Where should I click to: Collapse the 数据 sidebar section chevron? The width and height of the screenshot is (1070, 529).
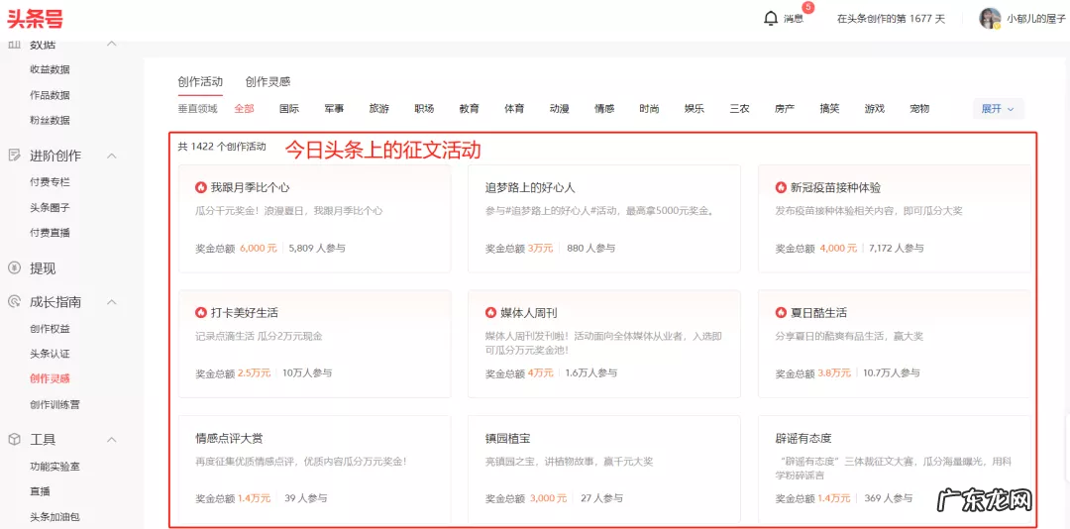tap(113, 45)
